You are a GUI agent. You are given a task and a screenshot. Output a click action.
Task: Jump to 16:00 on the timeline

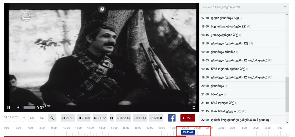click(x=138, y=128)
